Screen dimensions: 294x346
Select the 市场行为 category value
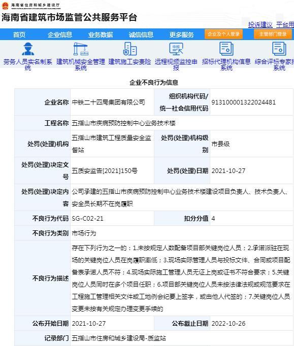[84, 233]
